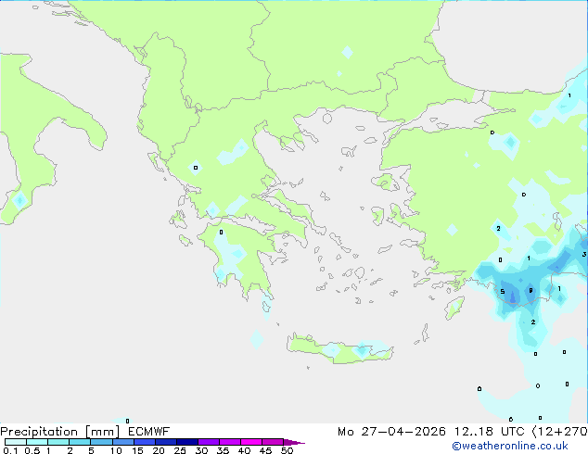Open the weatheronline.co.uk copyright link
The height and width of the screenshot is (454, 588).
(x=510, y=446)
